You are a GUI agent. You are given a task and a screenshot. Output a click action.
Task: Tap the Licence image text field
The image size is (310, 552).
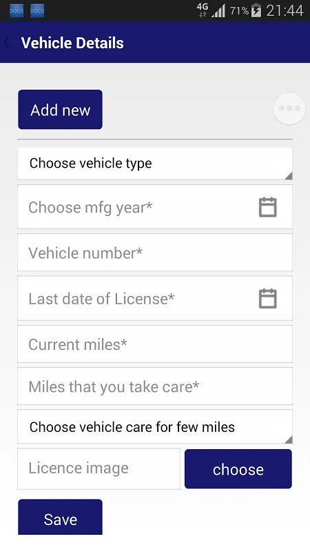point(99,469)
